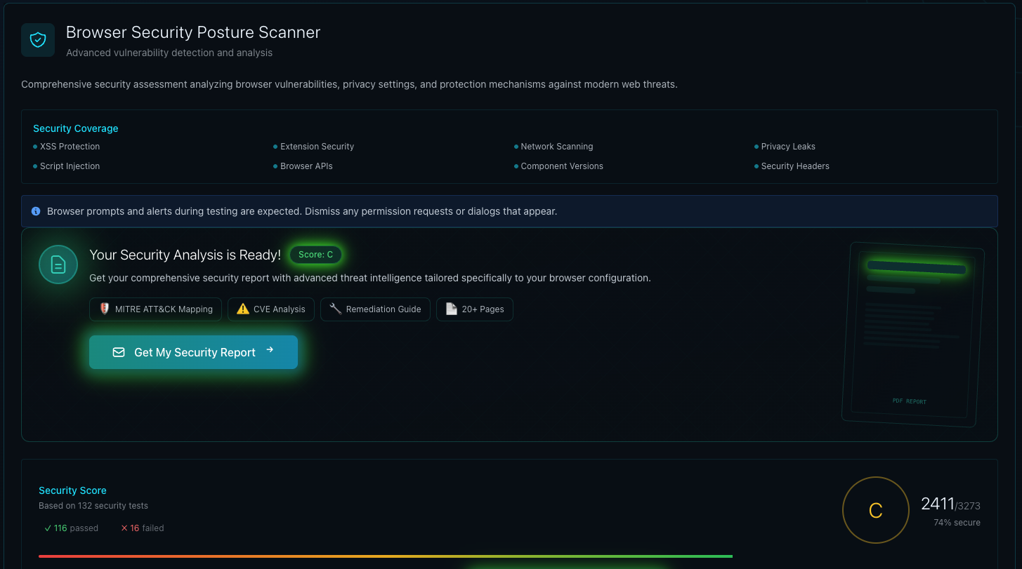Click the 74% secure label
1022x569 pixels.
pos(957,523)
